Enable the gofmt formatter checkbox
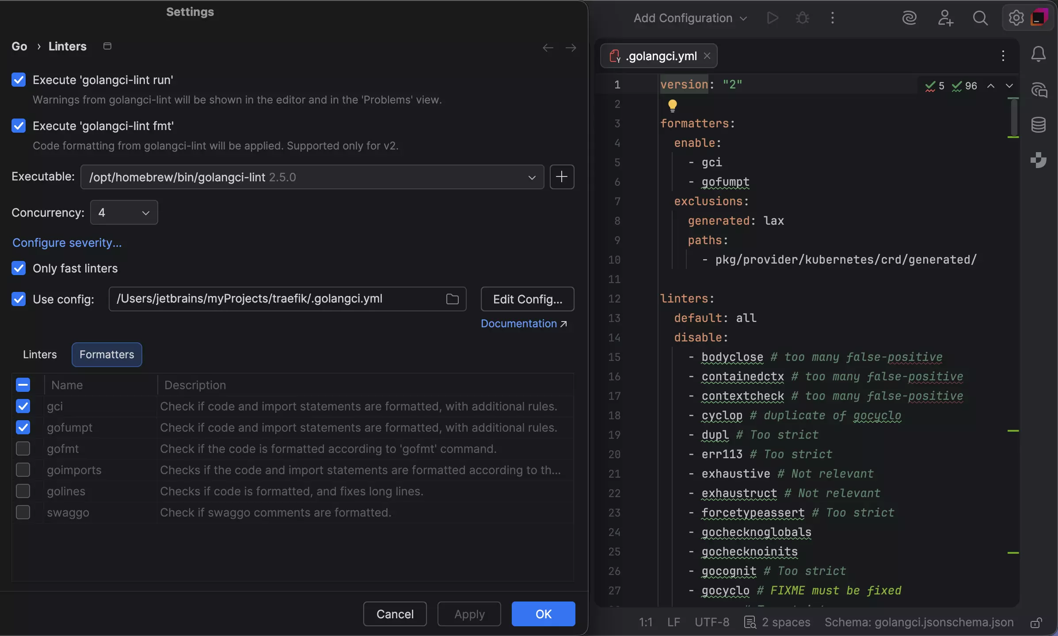The height and width of the screenshot is (636, 1058). 23,448
